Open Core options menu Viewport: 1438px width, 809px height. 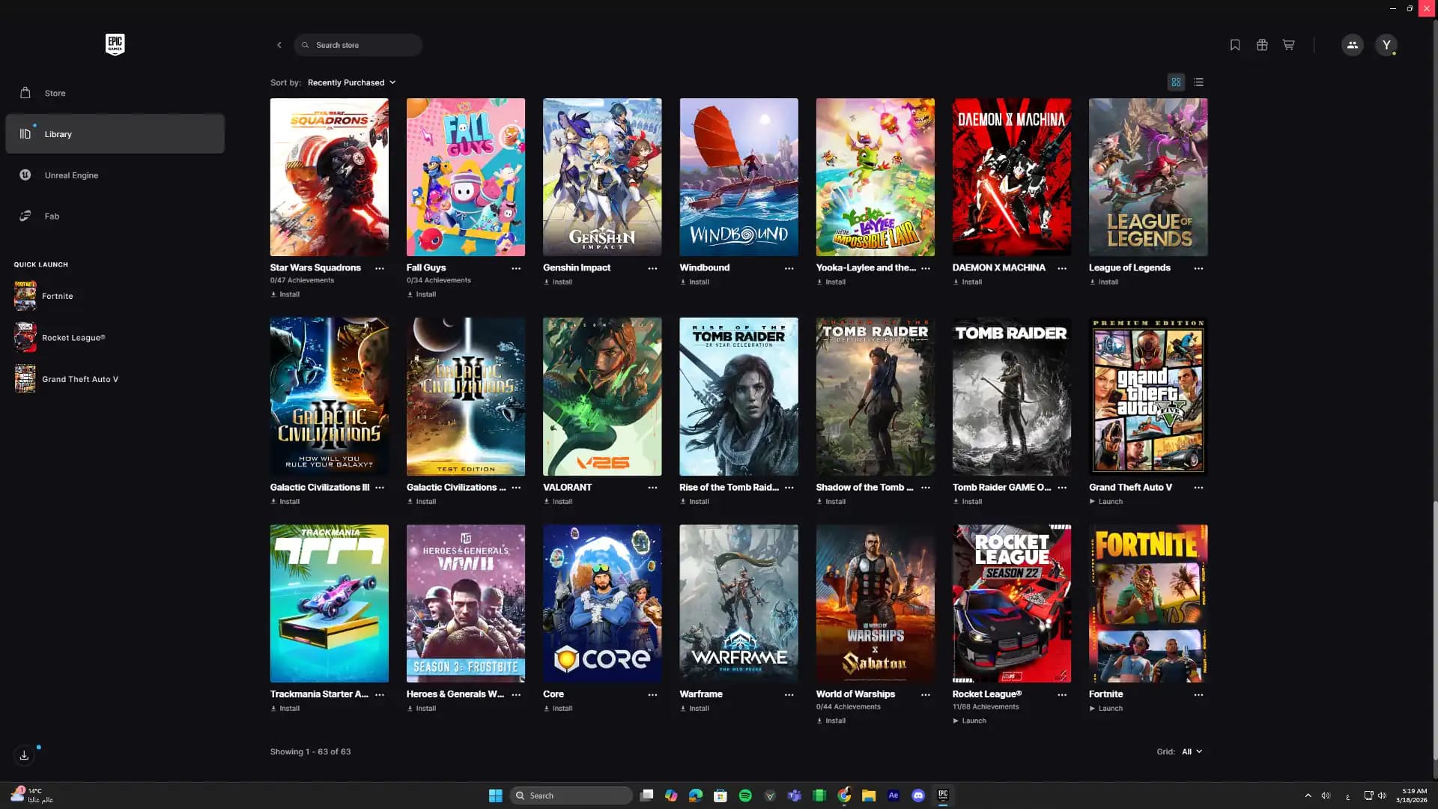(x=652, y=695)
